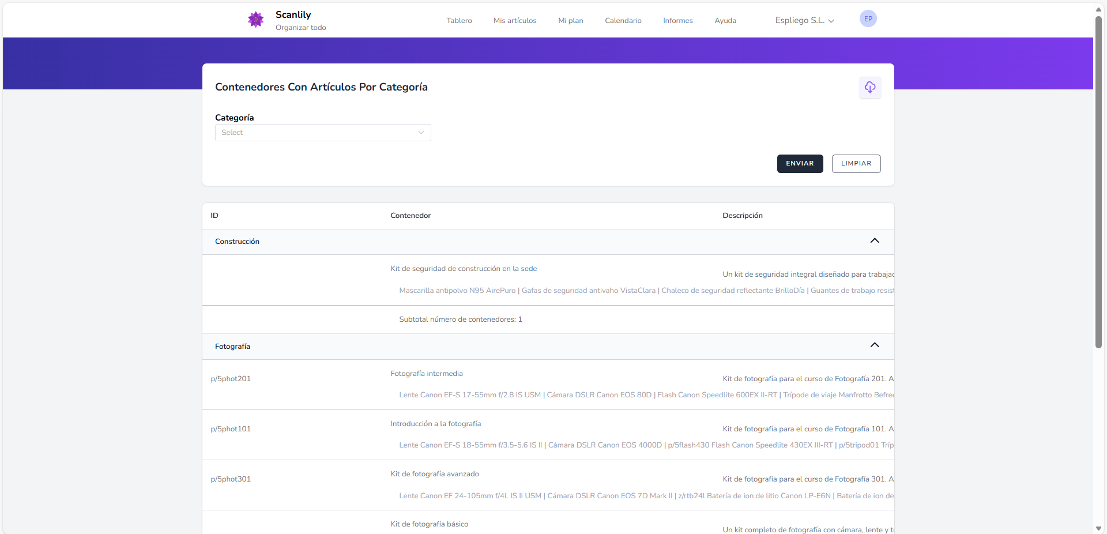Viewport: 1107px width, 534px height.
Task: Click the LIMPIAR button
Action: tap(856, 164)
